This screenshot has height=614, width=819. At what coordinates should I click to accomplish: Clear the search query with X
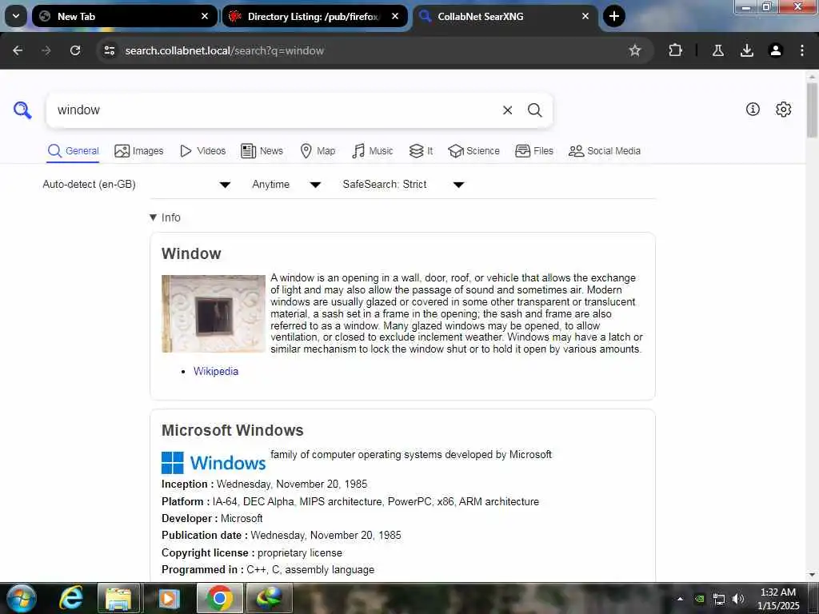507,110
